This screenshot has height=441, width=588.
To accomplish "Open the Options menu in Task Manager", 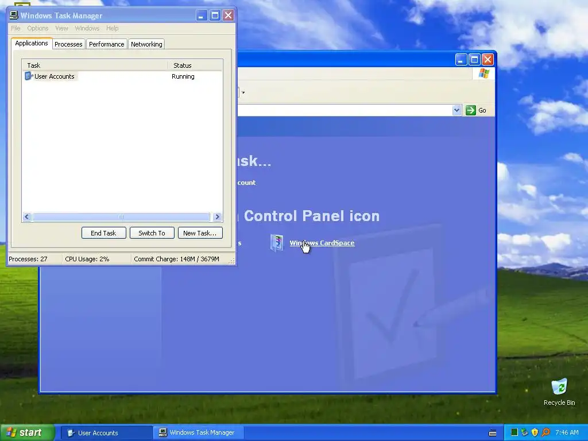I will (38, 28).
